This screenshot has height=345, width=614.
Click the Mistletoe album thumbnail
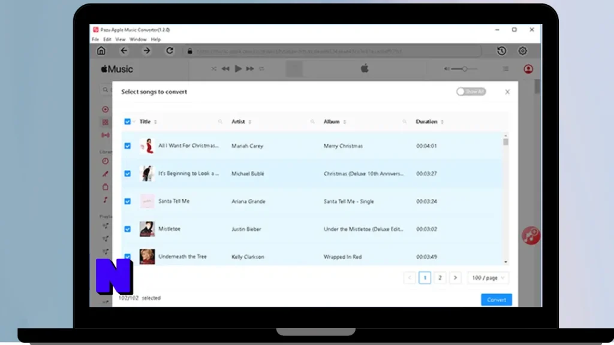(x=148, y=229)
